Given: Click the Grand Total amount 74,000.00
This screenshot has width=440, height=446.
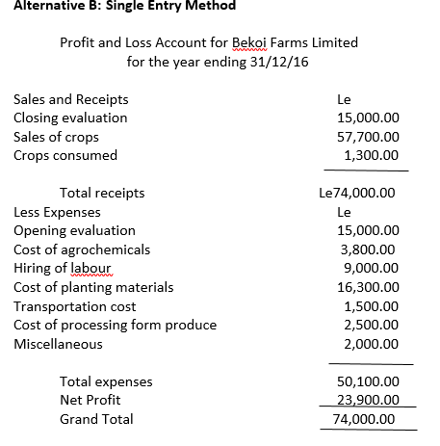Looking at the screenshot, I should pos(364,419).
